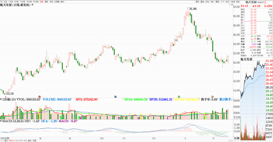Switch chart to 月线 monthly

pos(51,2)
